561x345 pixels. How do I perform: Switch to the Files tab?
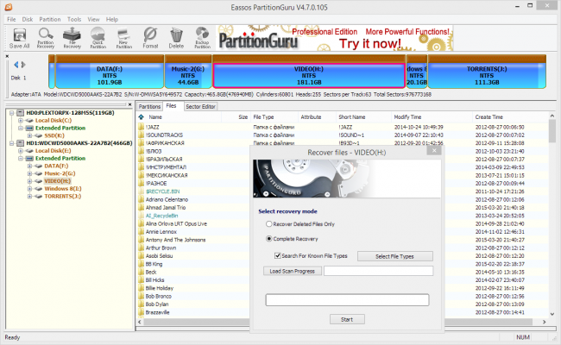click(x=172, y=106)
